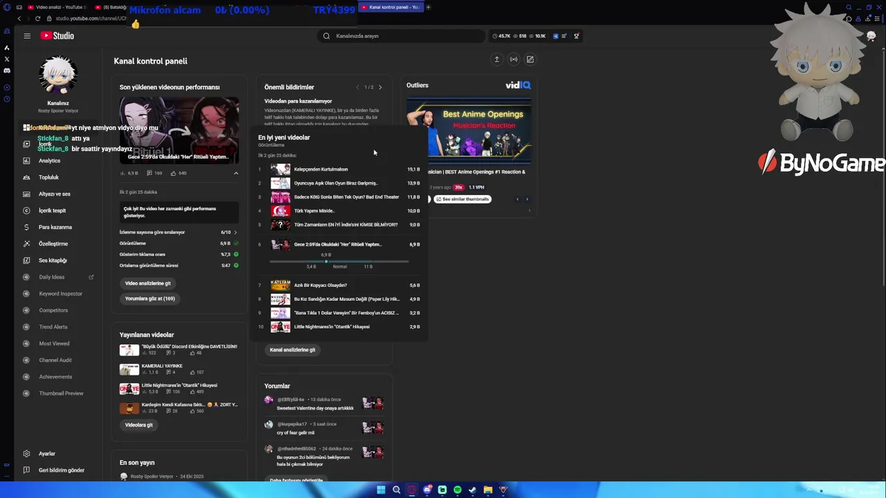Open Windows Start menu in taskbar
The image size is (886, 498).
click(x=381, y=490)
